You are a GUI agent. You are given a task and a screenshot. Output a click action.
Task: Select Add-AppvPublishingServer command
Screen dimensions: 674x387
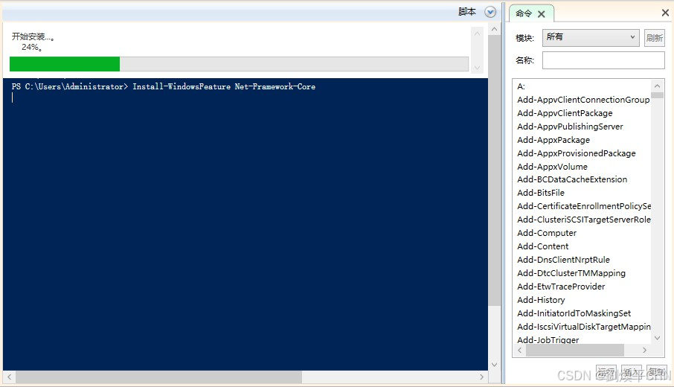tap(570, 127)
